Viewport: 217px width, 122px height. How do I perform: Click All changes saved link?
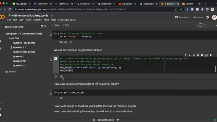pos(67,20)
